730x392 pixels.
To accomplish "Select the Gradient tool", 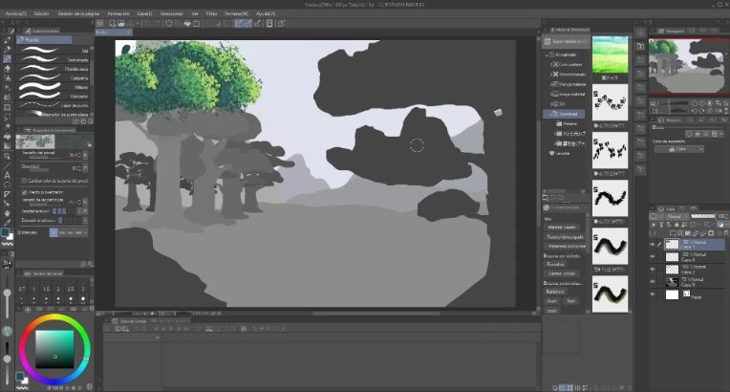I will click(x=7, y=146).
